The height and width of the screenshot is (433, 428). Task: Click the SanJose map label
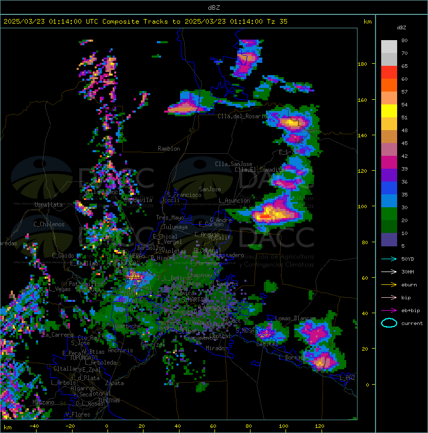(210, 189)
